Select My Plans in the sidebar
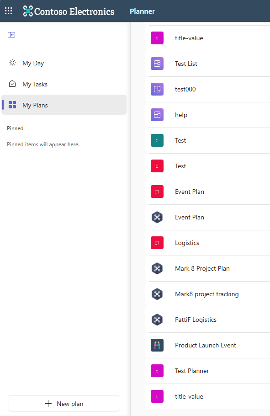Screen dimensions: 270x416 click(64, 105)
